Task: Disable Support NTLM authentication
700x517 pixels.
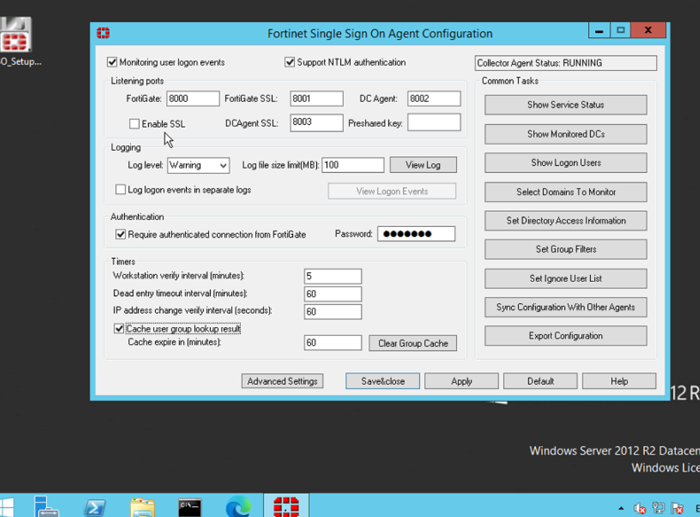Action: click(290, 62)
